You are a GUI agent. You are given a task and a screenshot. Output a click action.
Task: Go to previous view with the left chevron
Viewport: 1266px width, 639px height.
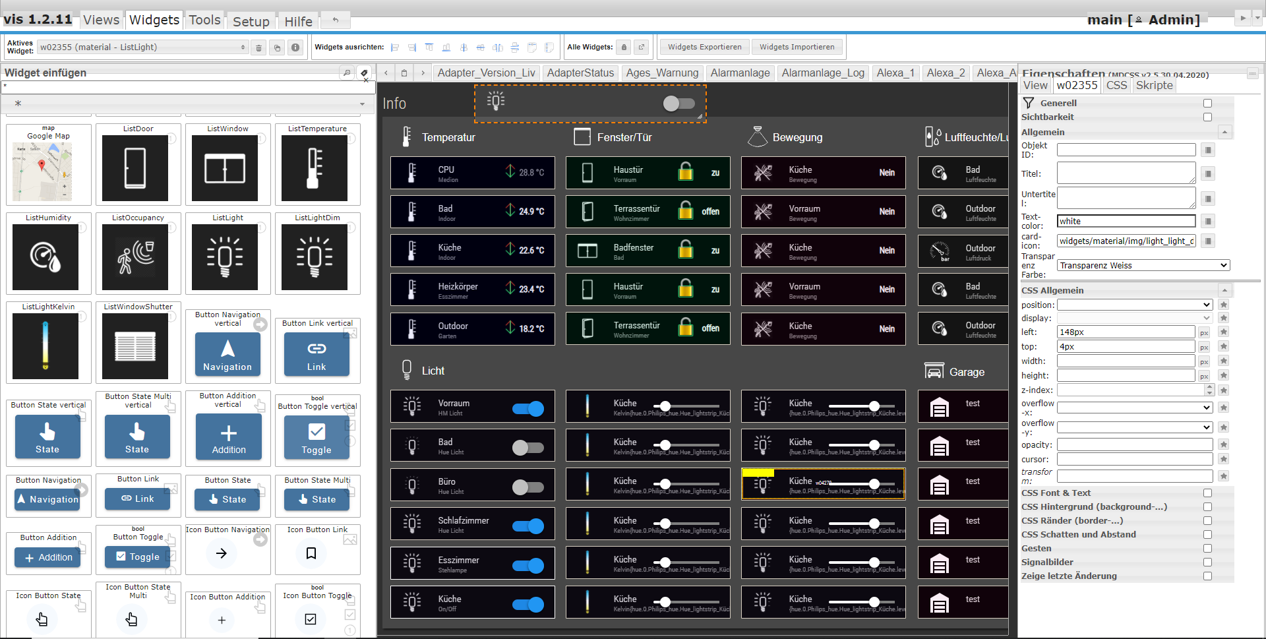coord(386,73)
